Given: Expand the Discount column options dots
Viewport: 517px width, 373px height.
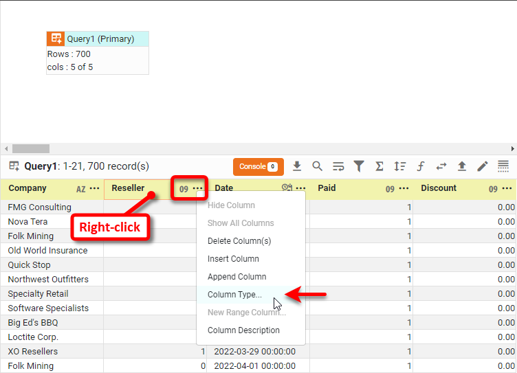Looking at the screenshot, I should 507,189.
